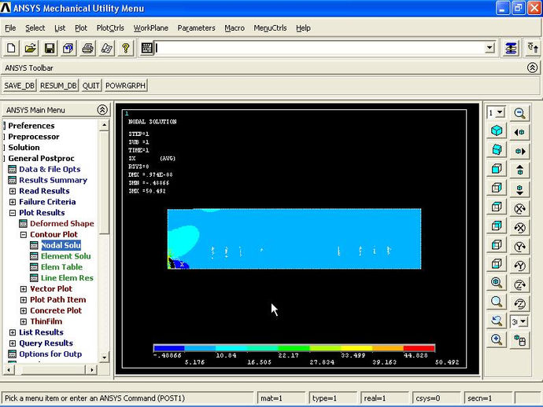This screenshot has height=407, width=543.
Task: Open the File menu
Action: 10,28
